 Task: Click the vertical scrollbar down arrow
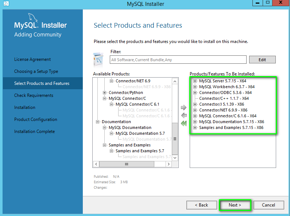click(x=175, y=158)
